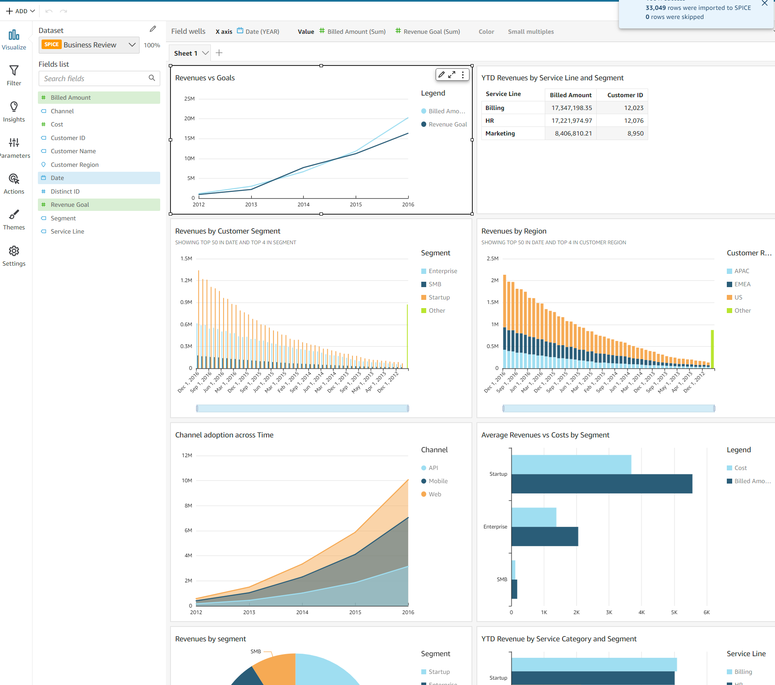The image size is (775, 685).
Task: Open the Themes panel
Action: point(14,220)
